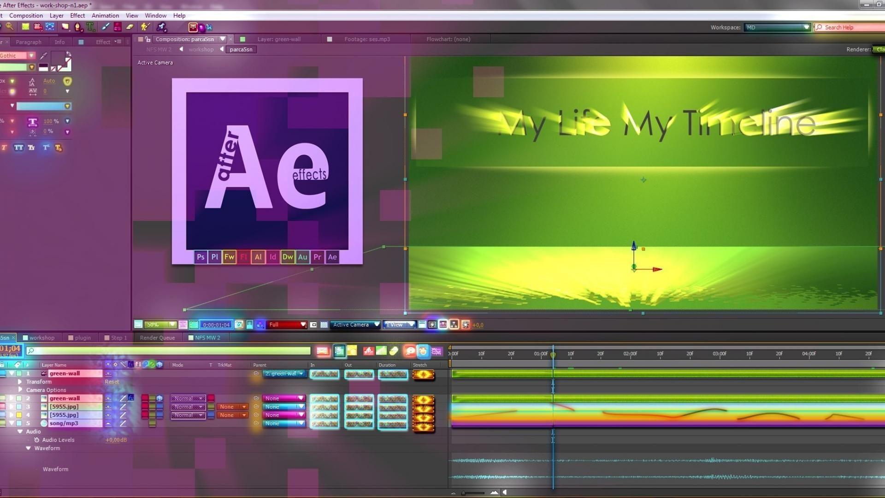The width and height of the screenshot is (885, 498).
Task: Expand the Transform properties for green-wall
Action: click(19, 381)
